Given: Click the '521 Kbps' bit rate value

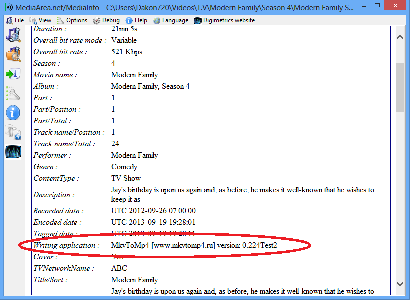Looking at the screenshot, I should click(x=127, y=52).
